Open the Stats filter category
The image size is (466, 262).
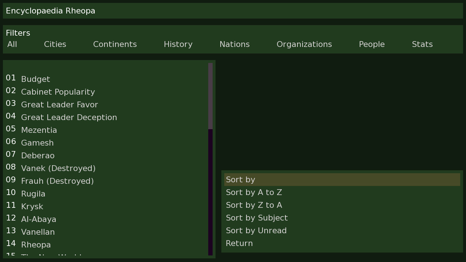(422, 44)
